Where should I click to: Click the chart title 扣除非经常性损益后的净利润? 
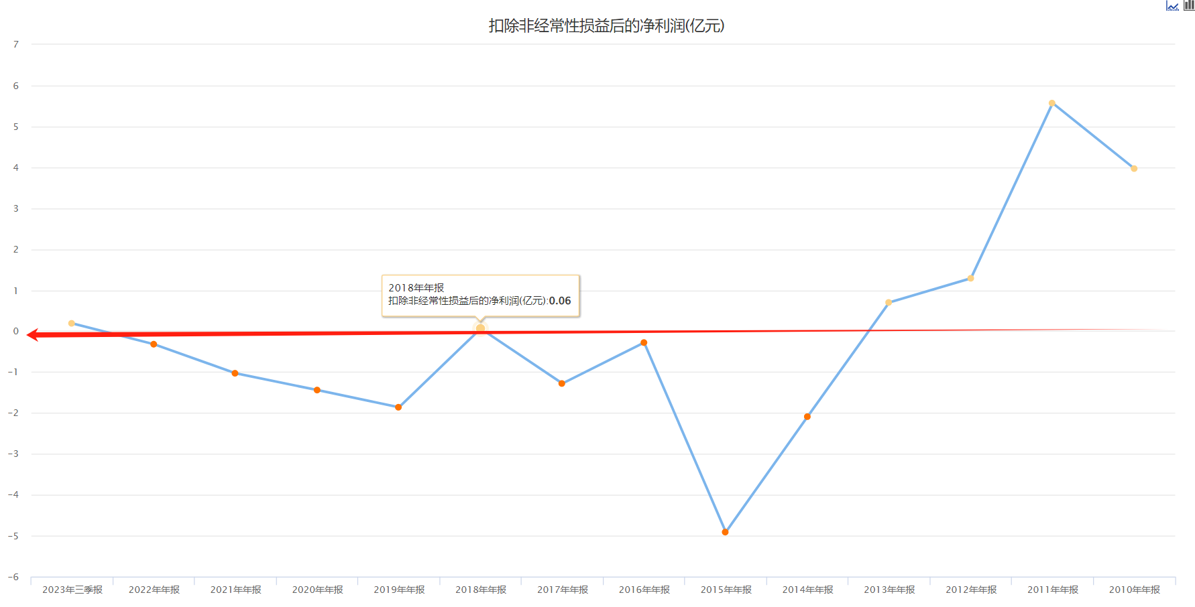(x=606, y=26)
